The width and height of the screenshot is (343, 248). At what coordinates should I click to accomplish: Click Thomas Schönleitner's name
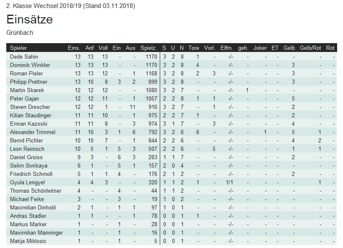click(36, 191)
